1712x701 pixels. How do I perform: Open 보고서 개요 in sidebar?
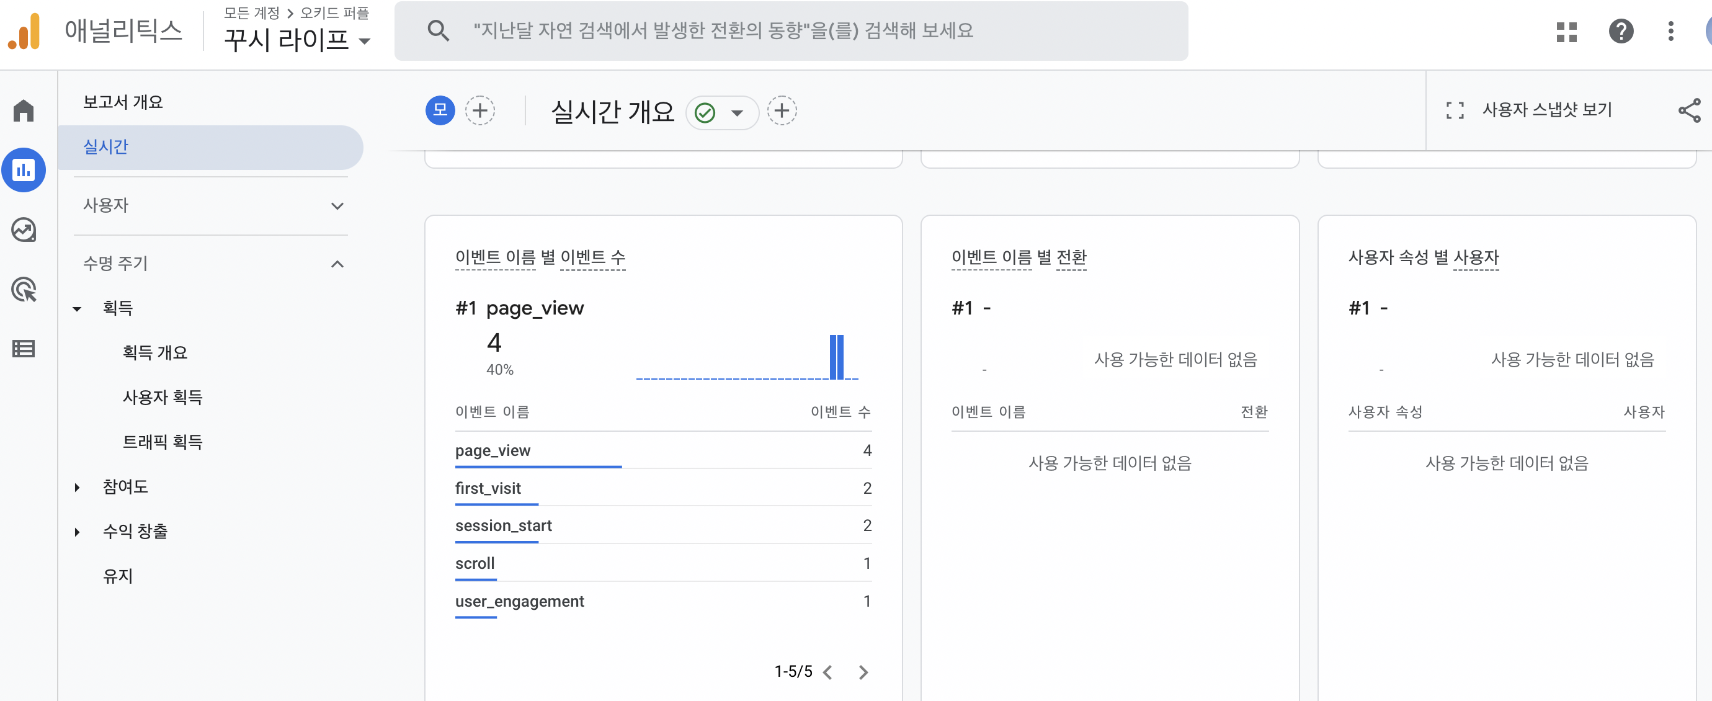[123, 102]
